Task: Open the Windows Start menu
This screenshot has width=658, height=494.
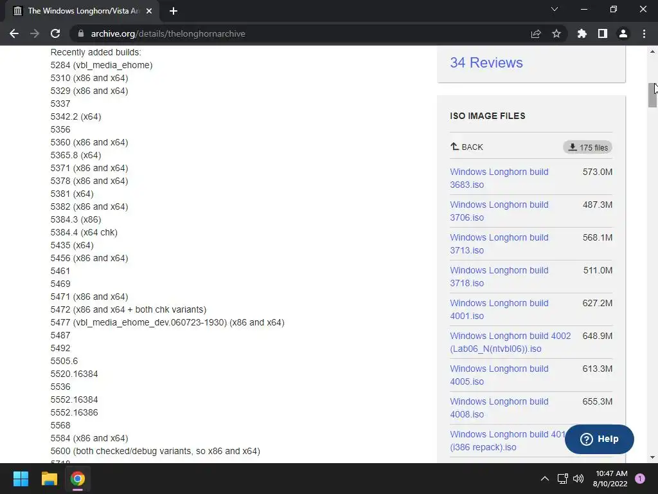Action: pos(21,479)
